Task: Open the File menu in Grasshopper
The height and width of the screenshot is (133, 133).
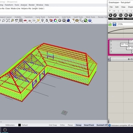Action: pyautogui.click(x=111, y=7)
